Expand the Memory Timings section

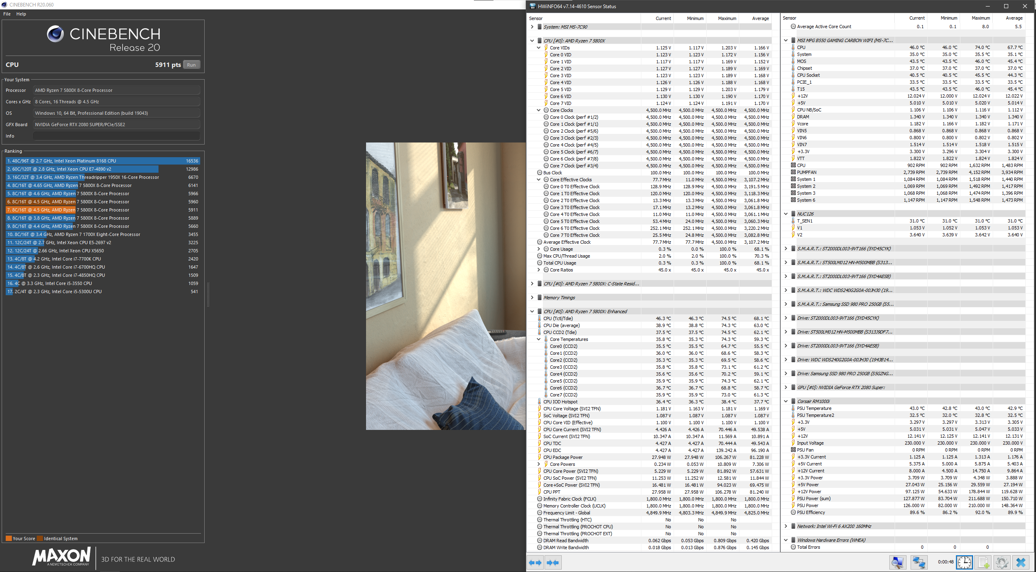point(532,298)
